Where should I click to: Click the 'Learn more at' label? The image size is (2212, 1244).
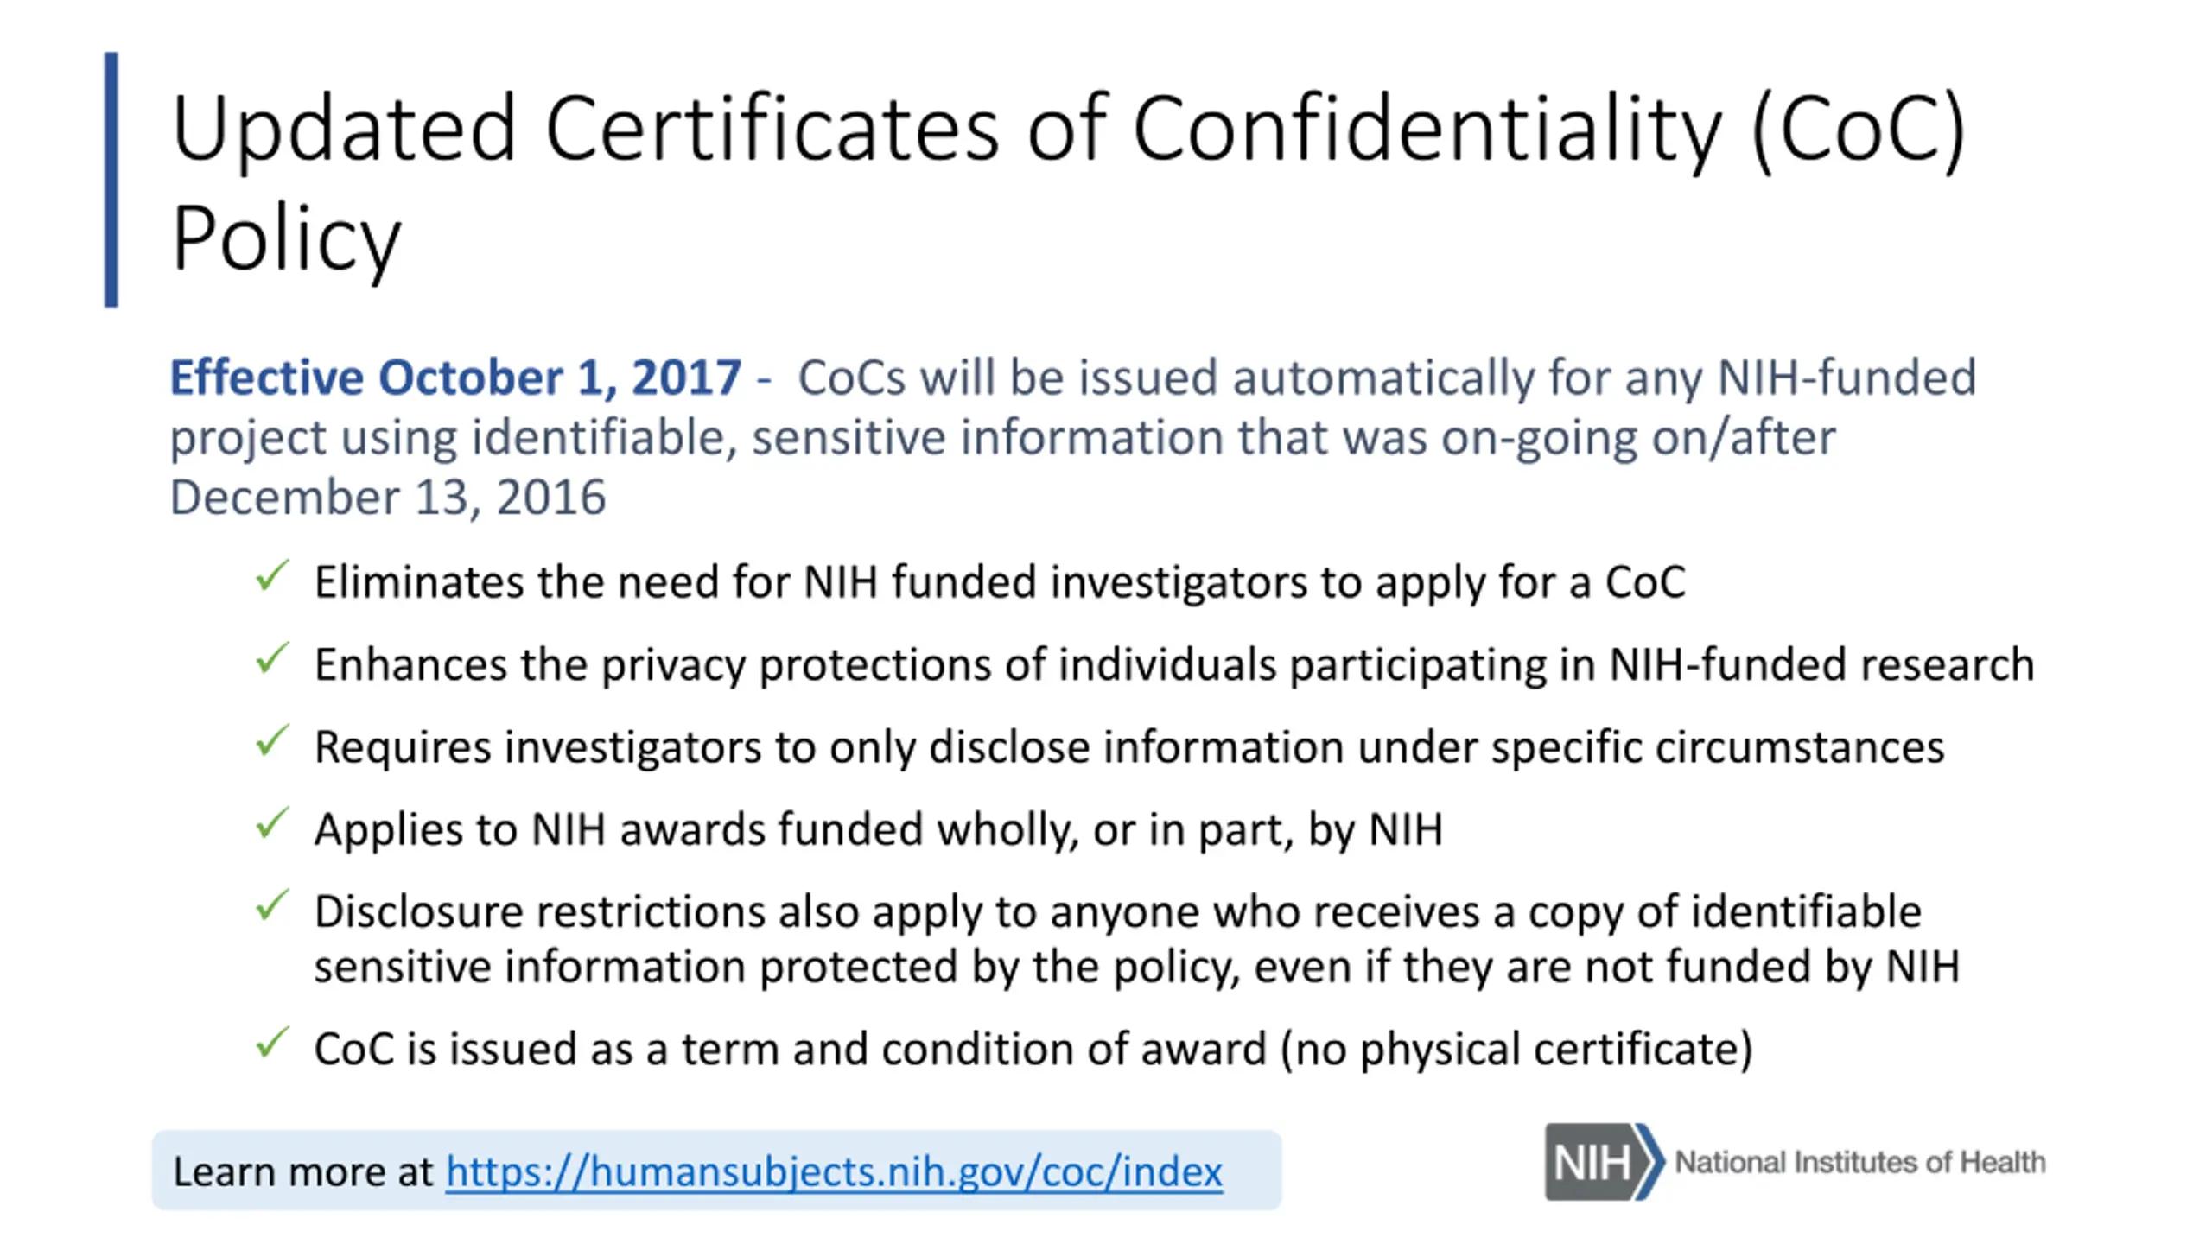point(302,1171)
